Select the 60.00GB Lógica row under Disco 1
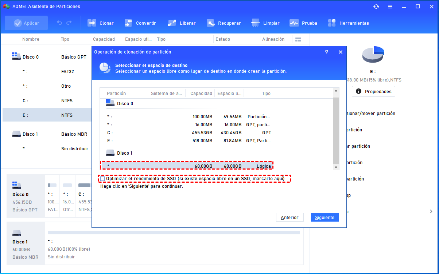The height and width of the screenshot is (274, 439). [x=186, y=166]
